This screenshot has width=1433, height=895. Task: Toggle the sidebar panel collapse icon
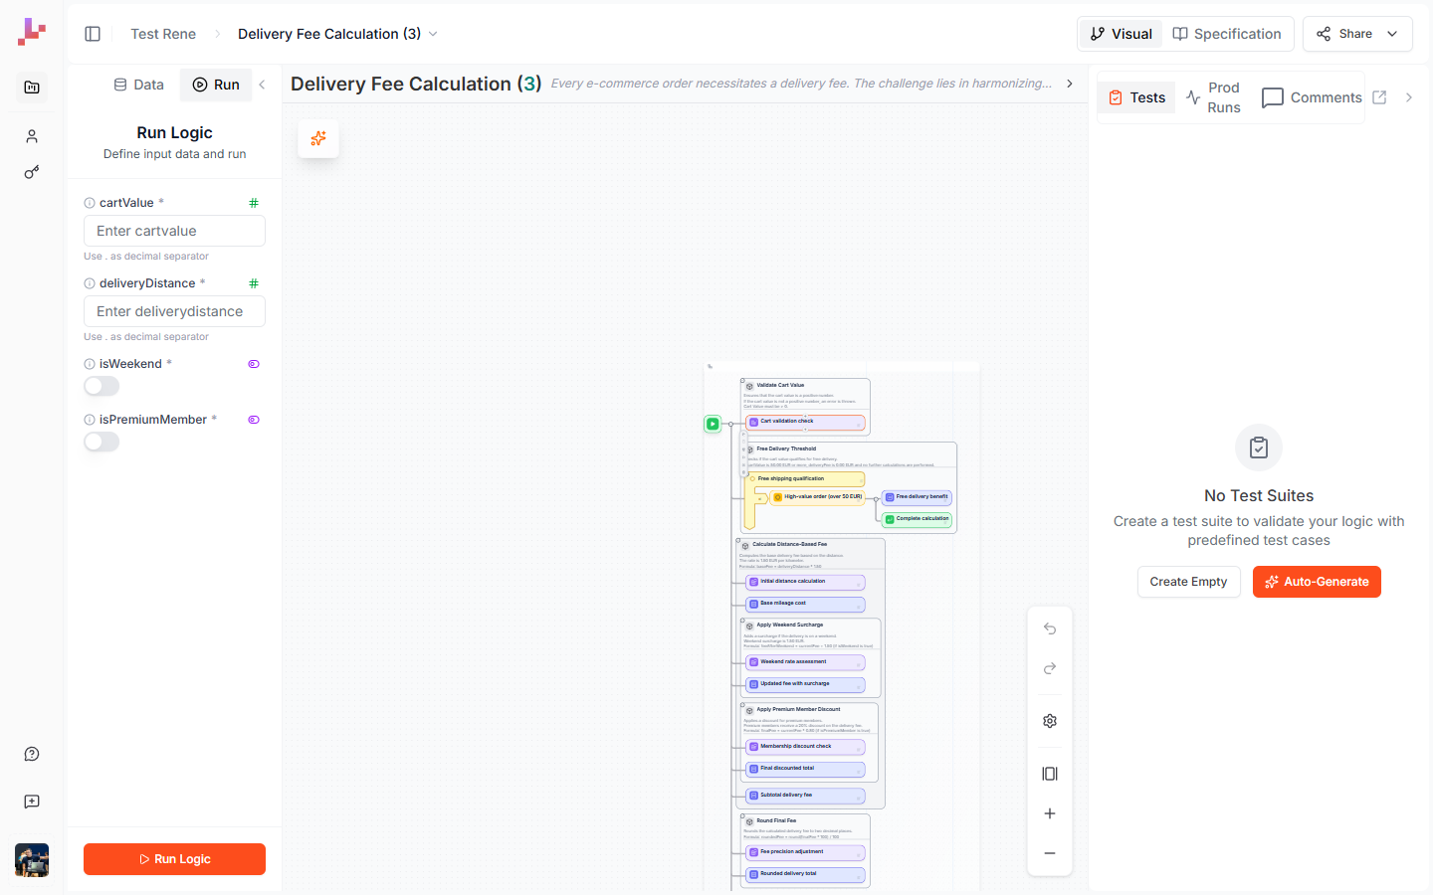[x=93, y=33]
